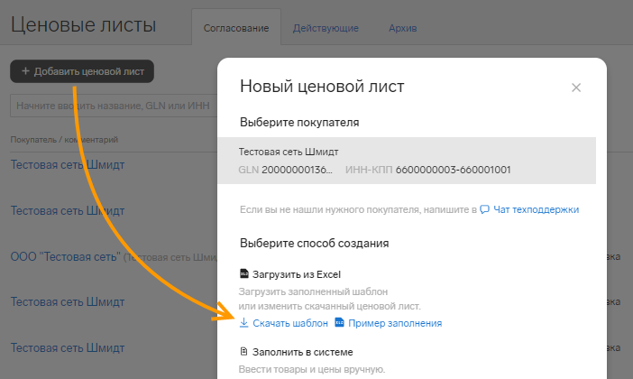This screenshot has height=379, width=633.
Task: Switch to the Архив tab
Action: [402, 28]
